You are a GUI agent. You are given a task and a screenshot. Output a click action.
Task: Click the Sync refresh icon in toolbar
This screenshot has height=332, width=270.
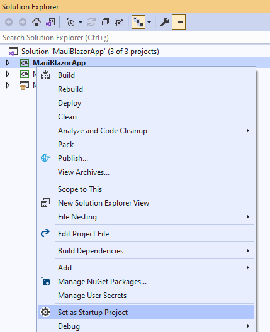point(91,22)
